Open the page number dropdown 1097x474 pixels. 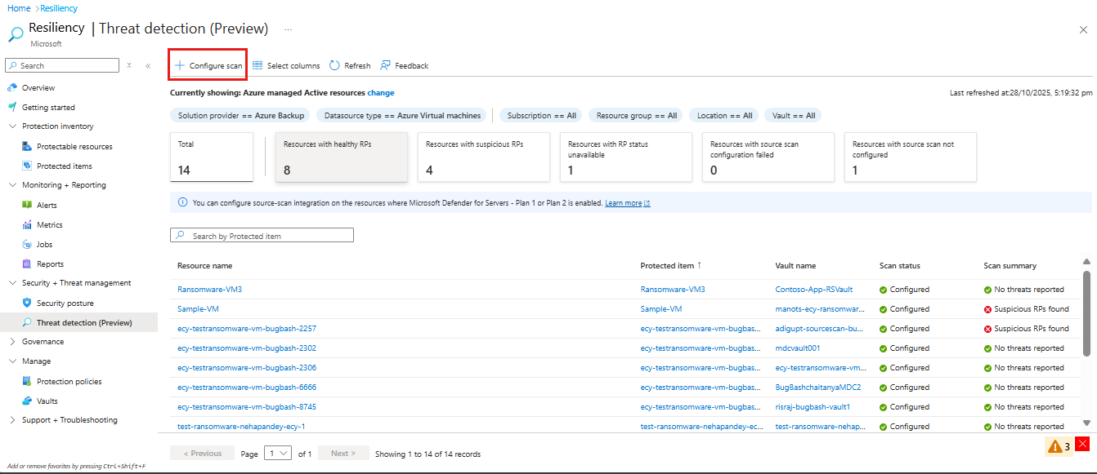[278, 453]
